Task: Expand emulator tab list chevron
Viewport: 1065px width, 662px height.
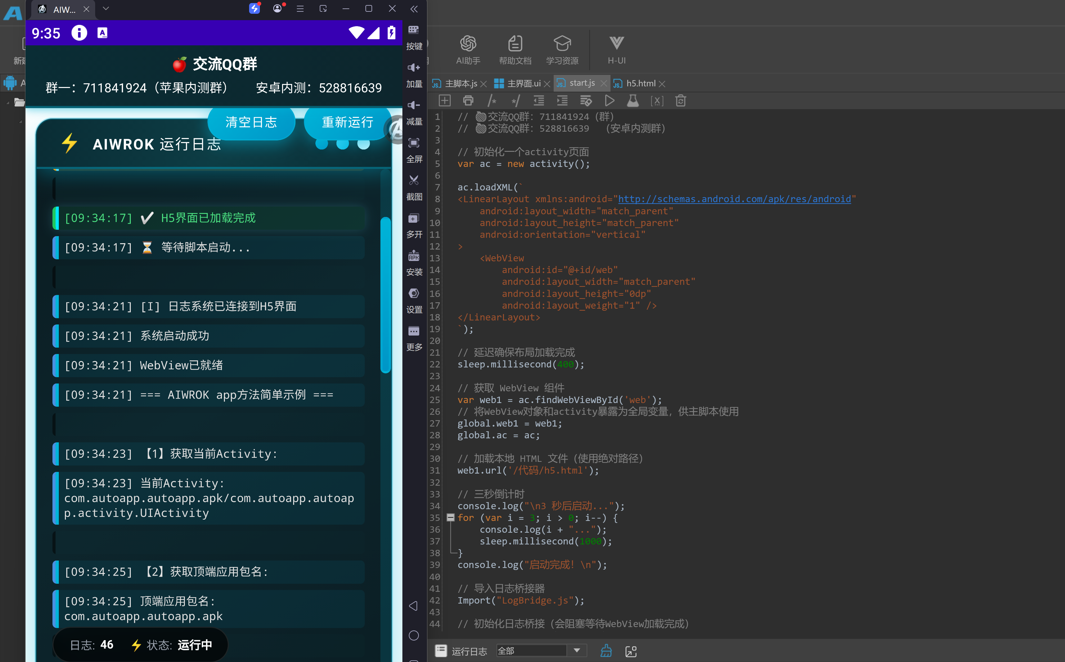Action: point(106,8)
